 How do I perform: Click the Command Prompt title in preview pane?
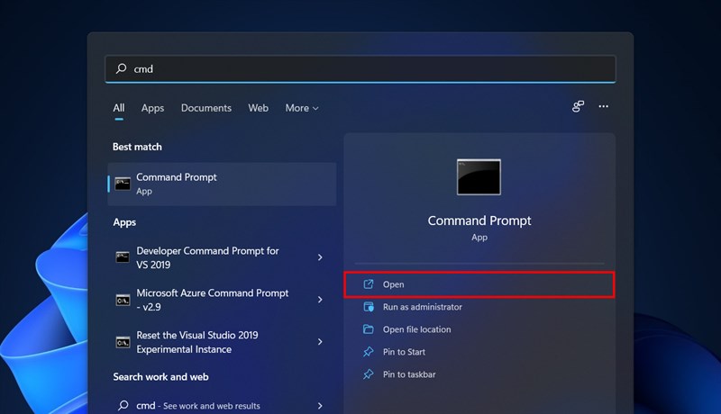pos(479,220)
